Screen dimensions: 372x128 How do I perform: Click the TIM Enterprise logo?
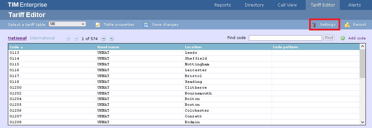(x=27, y=5)
